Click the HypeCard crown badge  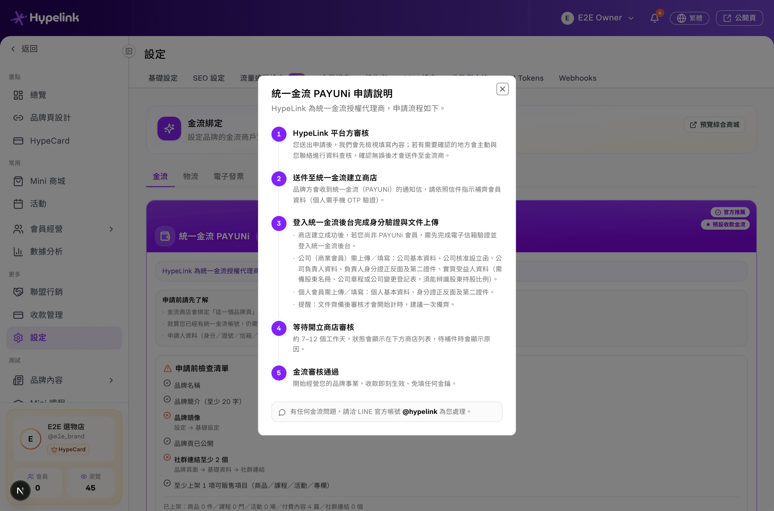(x=68, y=449)
